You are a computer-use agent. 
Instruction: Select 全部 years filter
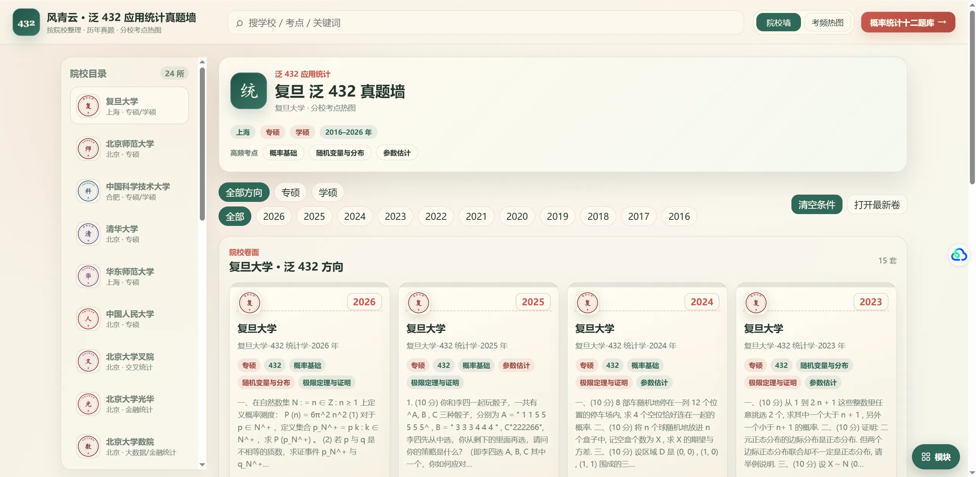click(235, 216)
